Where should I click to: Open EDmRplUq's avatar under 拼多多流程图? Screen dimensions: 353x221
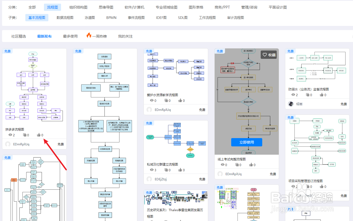(7, 144)
